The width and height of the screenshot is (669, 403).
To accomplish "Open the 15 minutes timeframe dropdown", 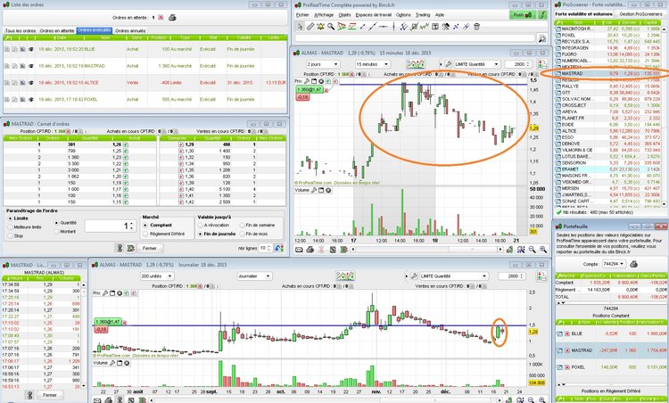I will click(372, 64).
